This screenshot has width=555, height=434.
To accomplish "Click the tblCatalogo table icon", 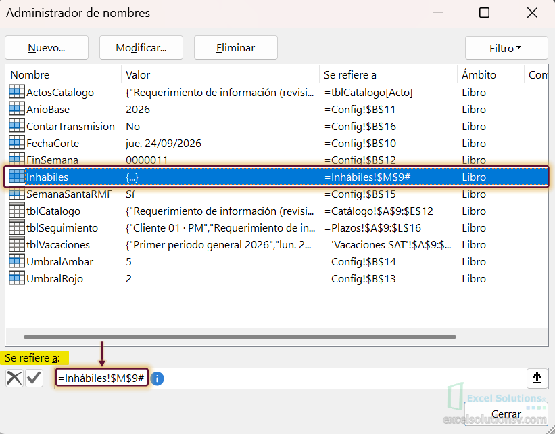I will [x=17, y=211].
